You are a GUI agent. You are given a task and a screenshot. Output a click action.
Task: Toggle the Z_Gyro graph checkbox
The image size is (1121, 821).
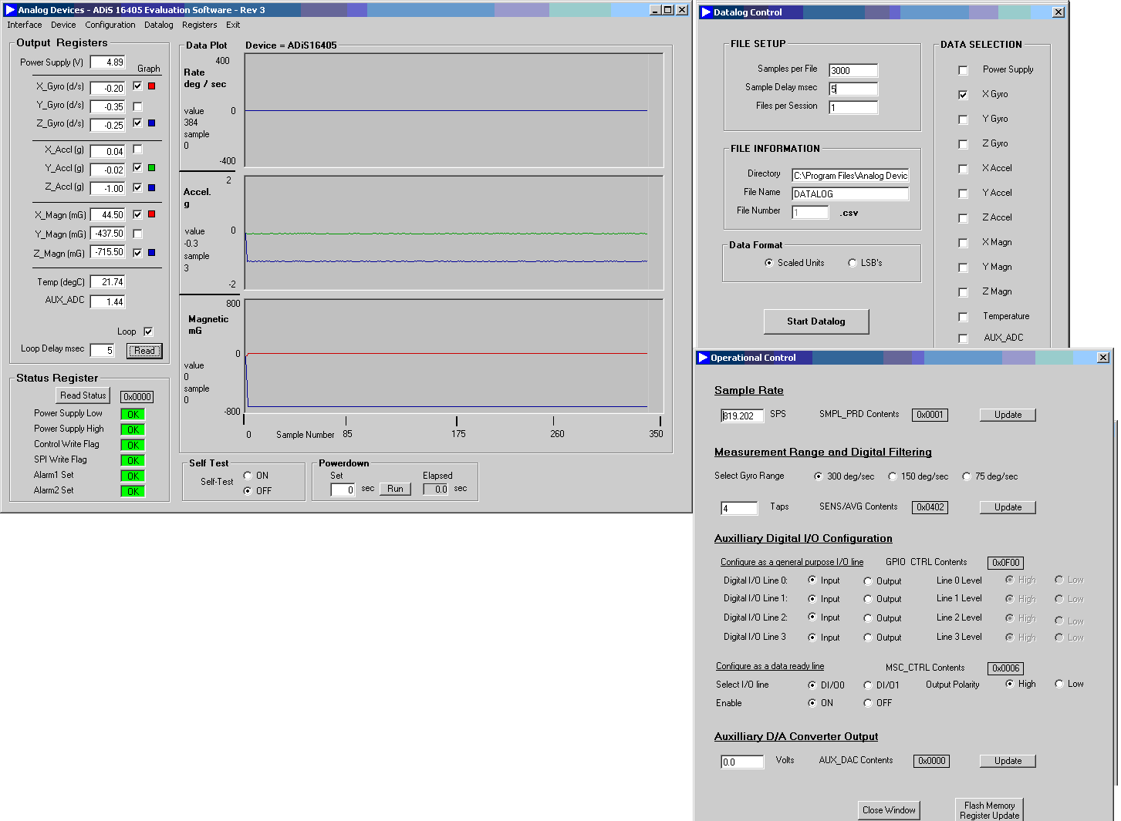pos(137,123)
